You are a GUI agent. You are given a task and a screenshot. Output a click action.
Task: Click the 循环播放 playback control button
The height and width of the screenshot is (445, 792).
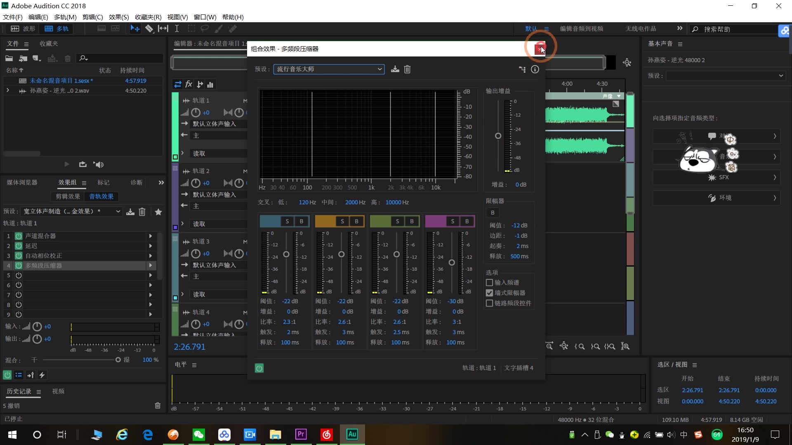(x=82, y=165)
